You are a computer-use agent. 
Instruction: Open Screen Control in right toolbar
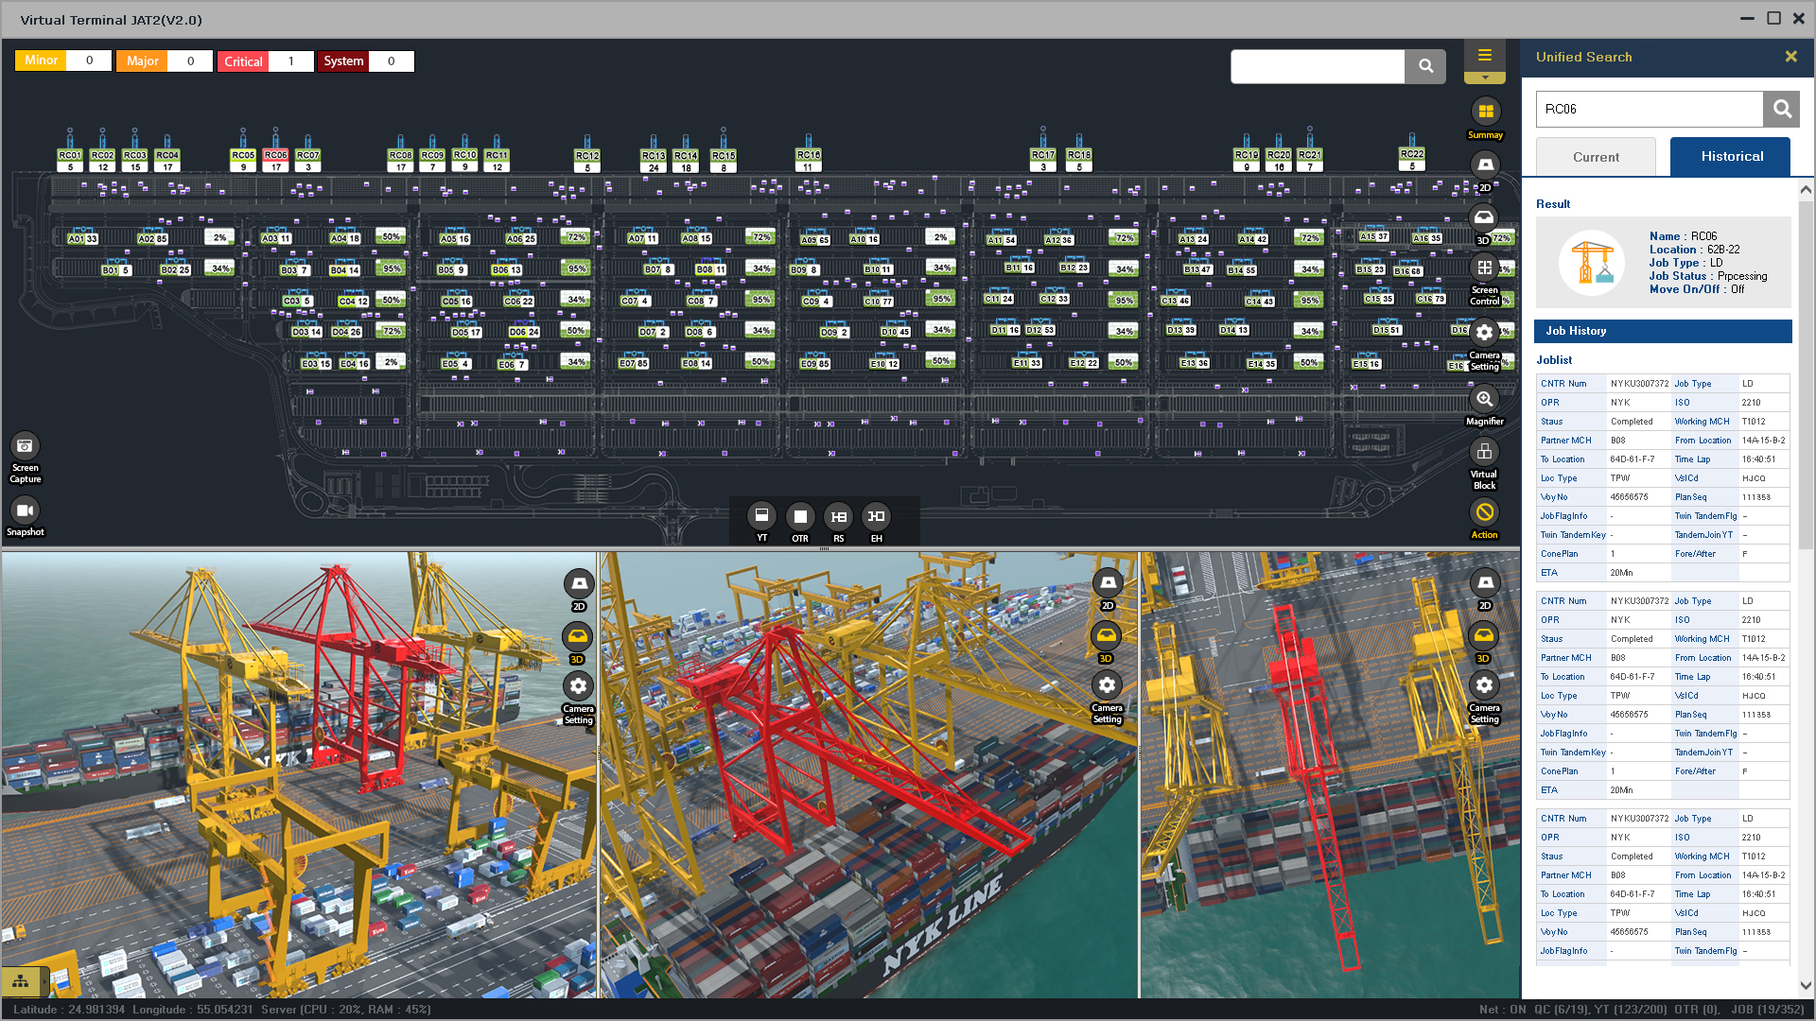pos(1484,269)
